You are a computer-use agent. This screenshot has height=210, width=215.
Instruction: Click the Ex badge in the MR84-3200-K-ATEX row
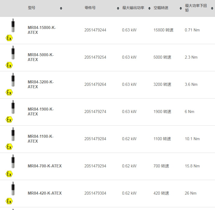tap(9, 92)
